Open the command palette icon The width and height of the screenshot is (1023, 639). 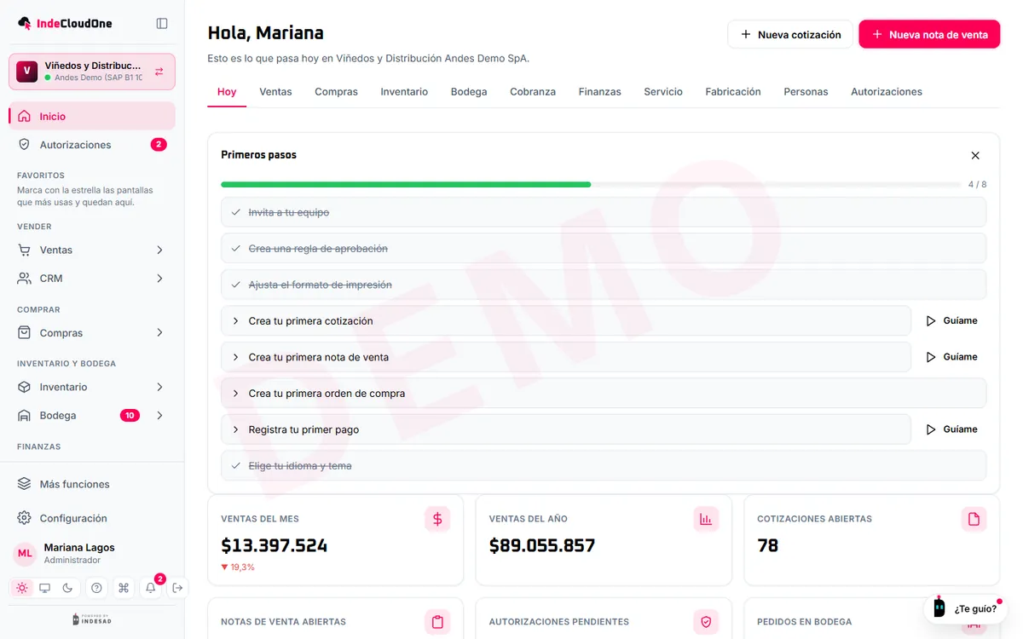[124, 588]
